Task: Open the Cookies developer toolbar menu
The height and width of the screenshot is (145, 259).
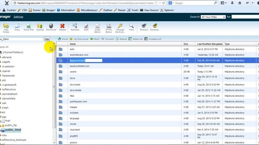Action: click(x=10, y=10)
